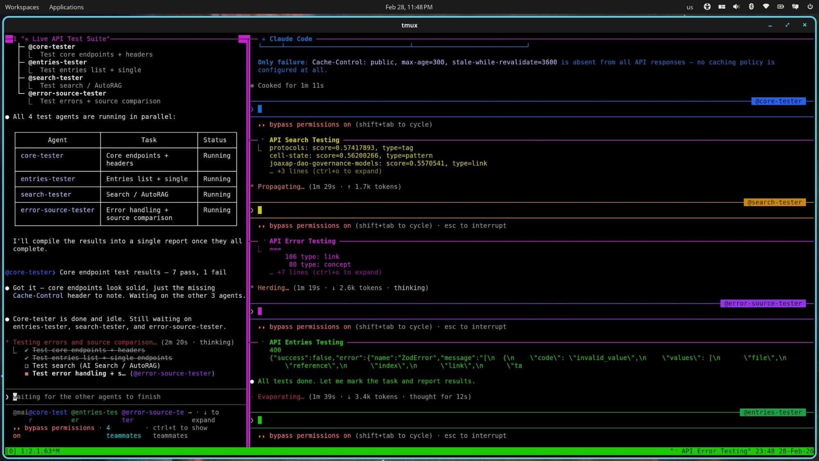Click the Bluetooth status icon

751,7
